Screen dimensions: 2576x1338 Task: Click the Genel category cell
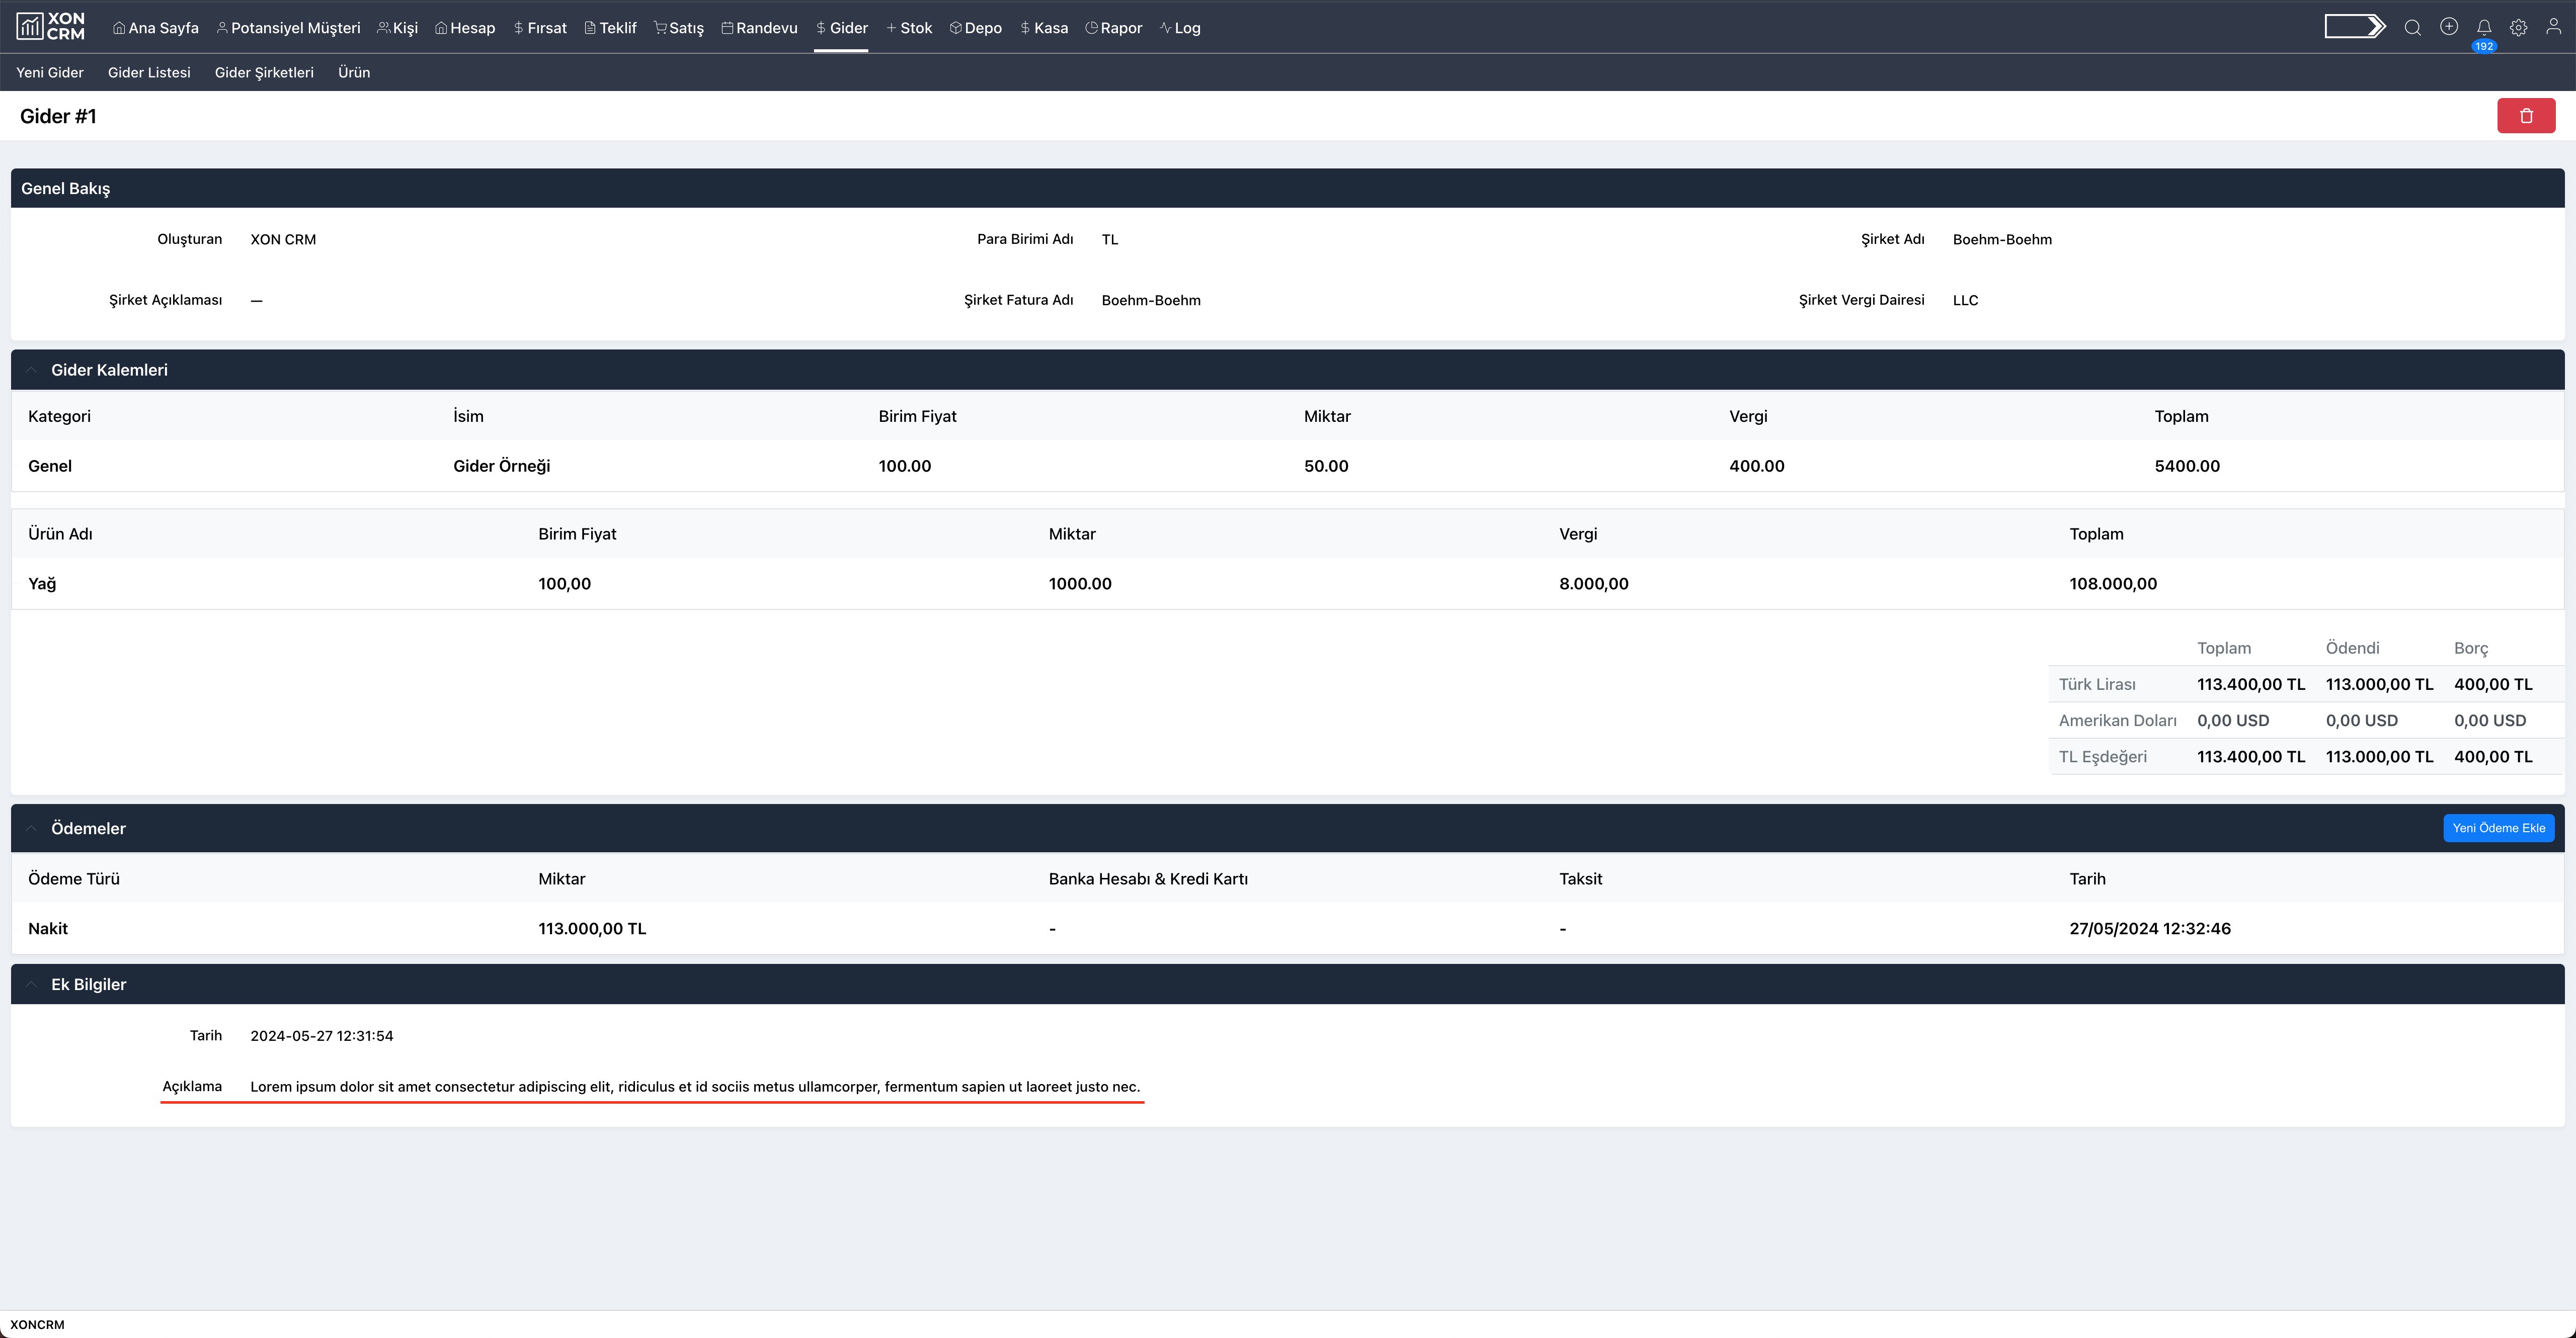pos(50,466)
